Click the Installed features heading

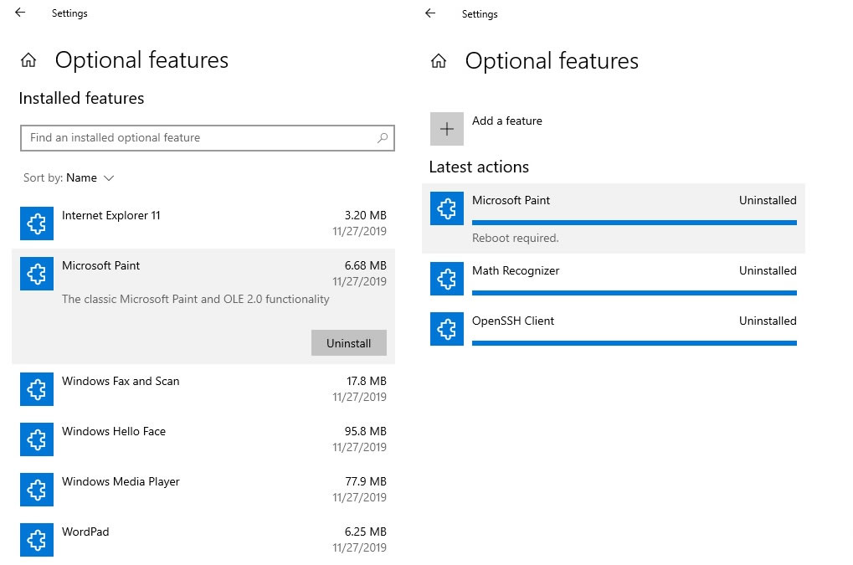point(81,99)
